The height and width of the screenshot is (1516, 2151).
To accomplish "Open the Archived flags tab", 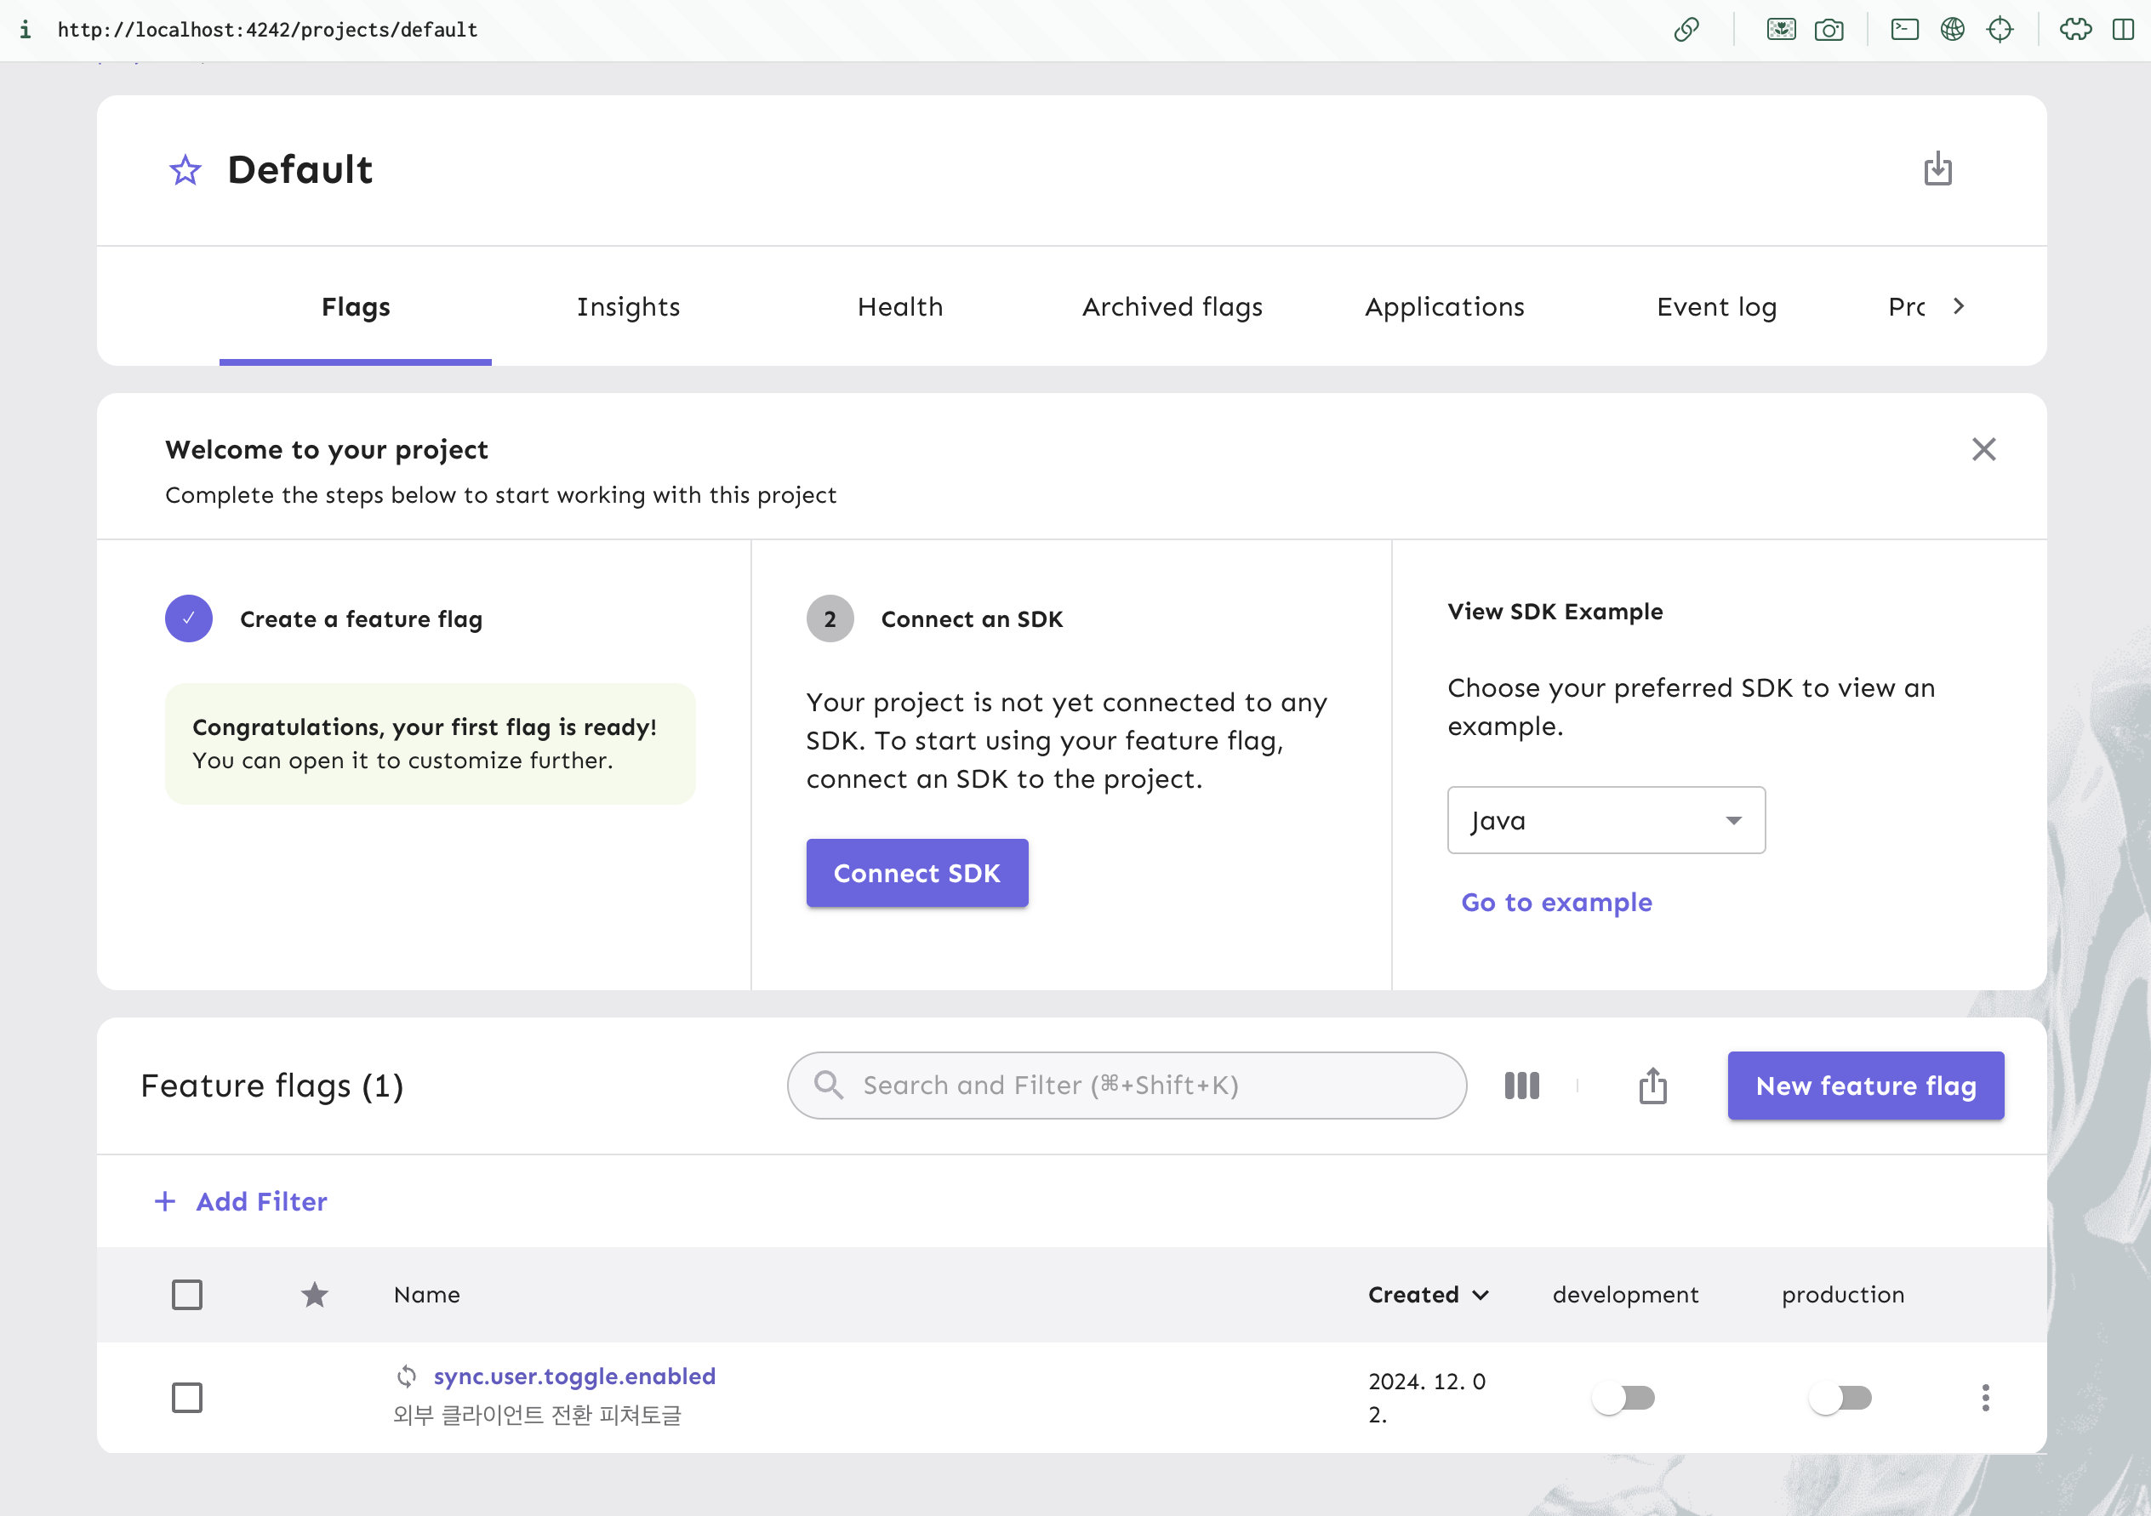I will click(x=1172, y=306).
